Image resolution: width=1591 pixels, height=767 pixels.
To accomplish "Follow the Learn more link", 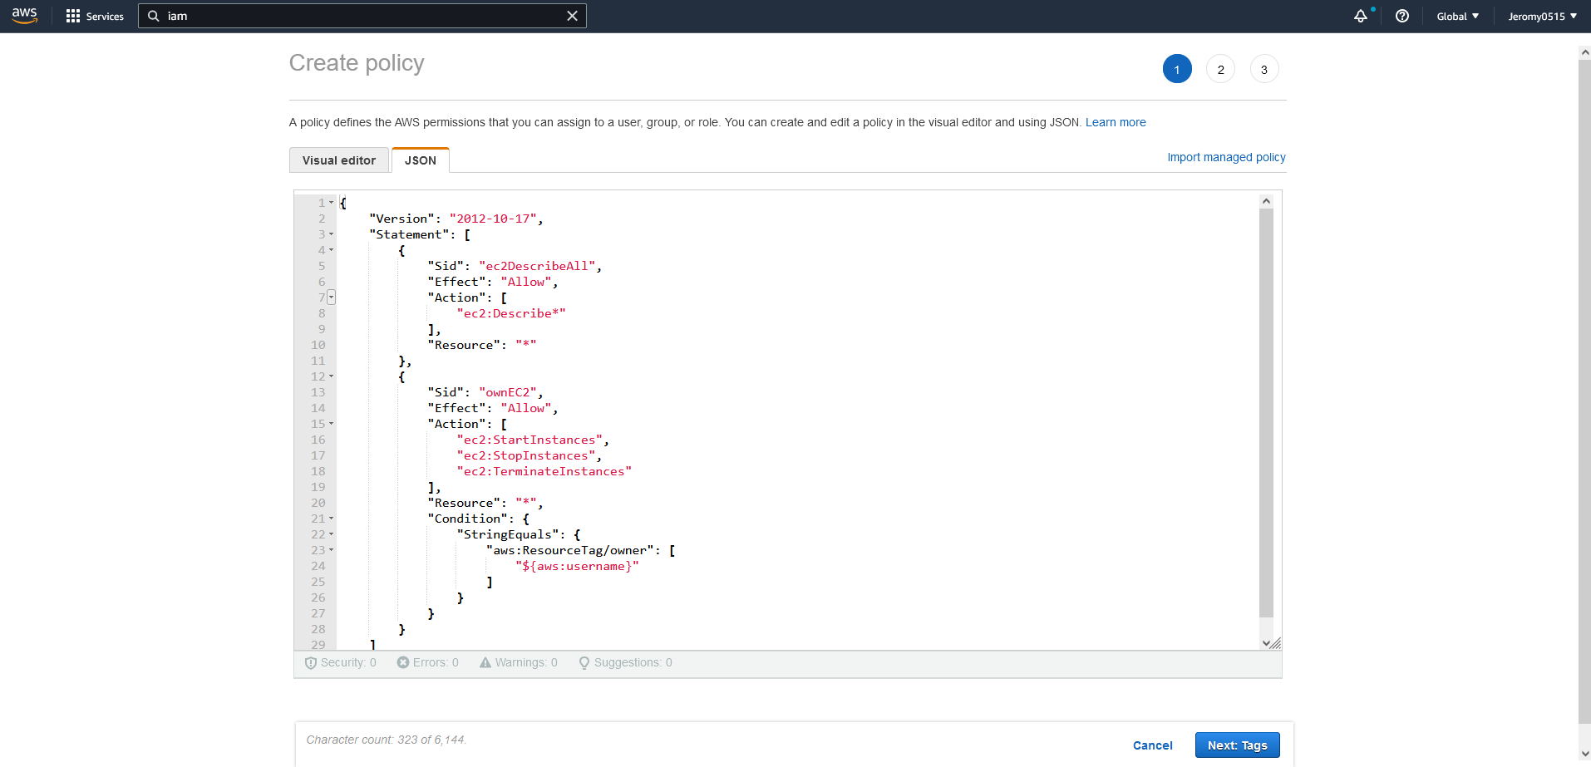I will point(1116,122).
